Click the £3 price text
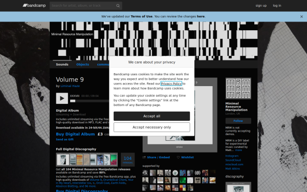The image size is (307, 192). tap(100, 134)
